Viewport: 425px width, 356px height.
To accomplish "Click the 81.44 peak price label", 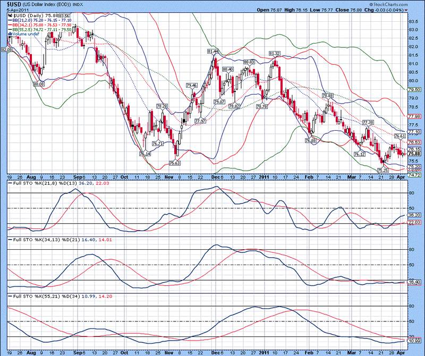I will (x=213, y=51).
